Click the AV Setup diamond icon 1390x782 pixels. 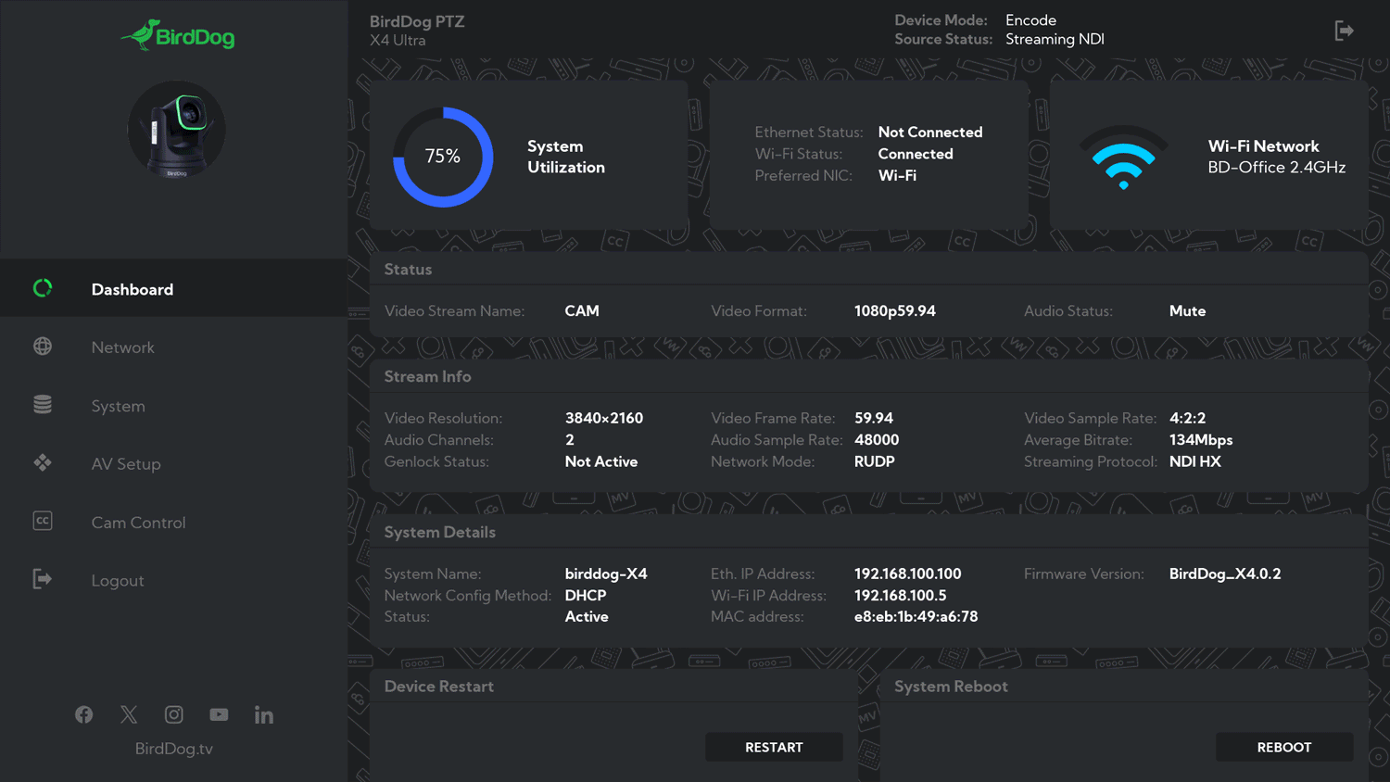43,462
